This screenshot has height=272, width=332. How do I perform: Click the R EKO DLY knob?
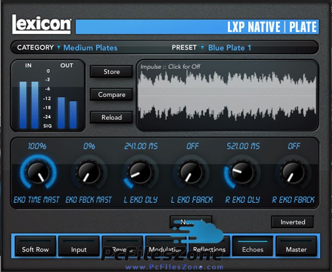242,173
